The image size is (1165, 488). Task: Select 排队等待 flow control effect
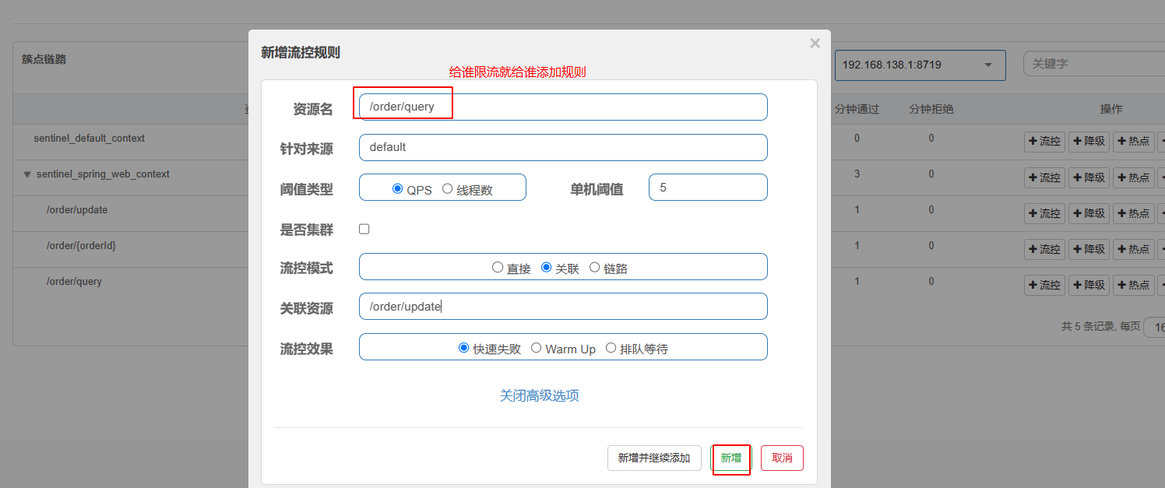[611, 348]
